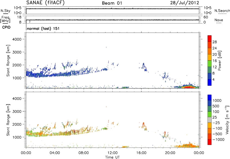Click the N.Sky legend label
This screenshot has height=159, width=230.
coord(5,11)
